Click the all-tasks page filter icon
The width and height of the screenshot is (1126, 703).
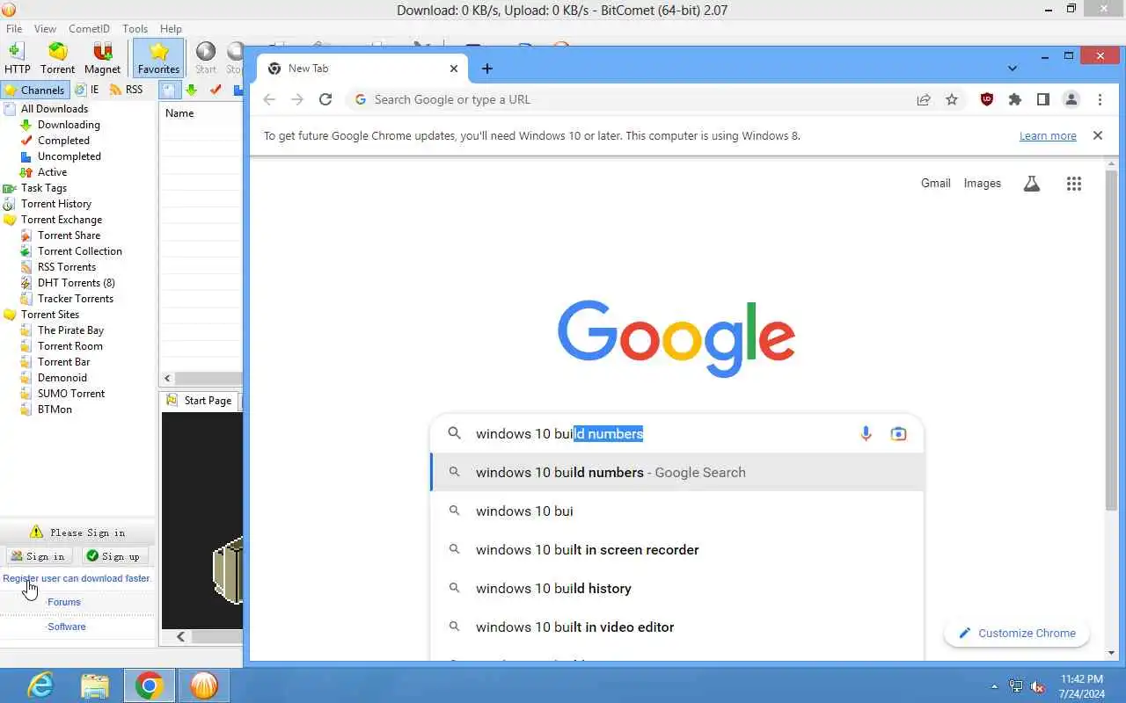tap(169, 90)
